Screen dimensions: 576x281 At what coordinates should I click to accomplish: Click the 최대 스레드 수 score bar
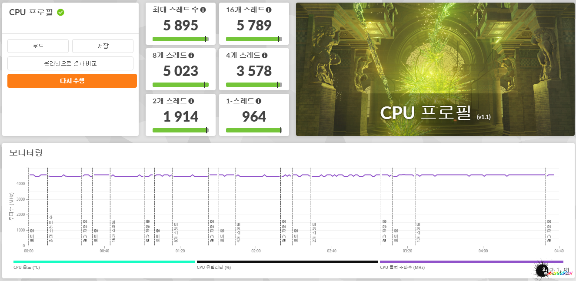point(180,39)
